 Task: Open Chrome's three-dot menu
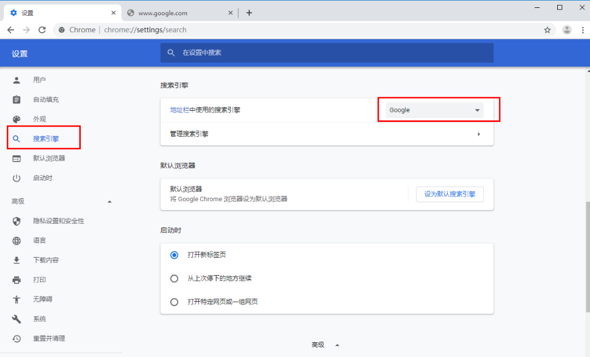(x=583, y=30)
